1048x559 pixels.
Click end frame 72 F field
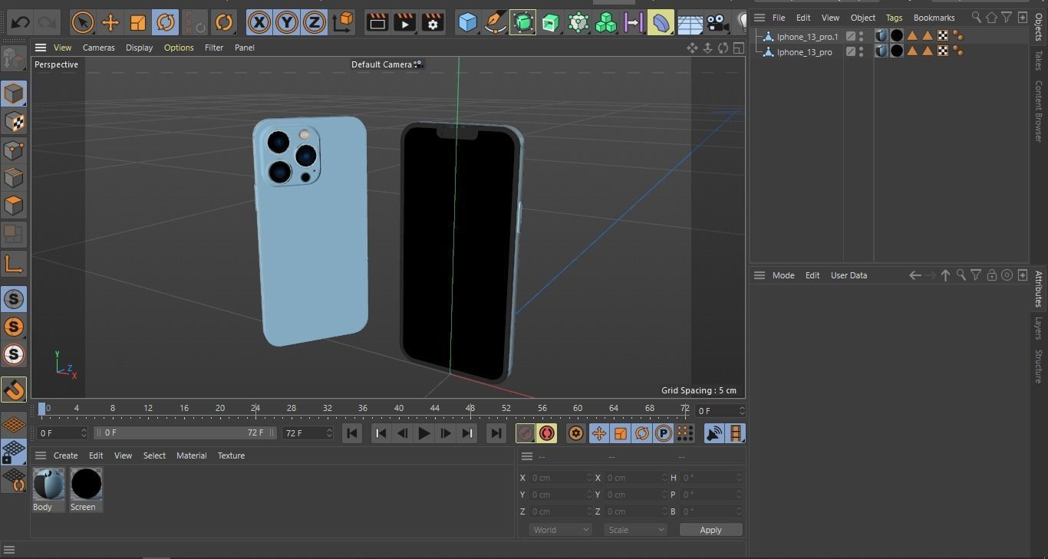pyautogui.click(x=308, y=433)
